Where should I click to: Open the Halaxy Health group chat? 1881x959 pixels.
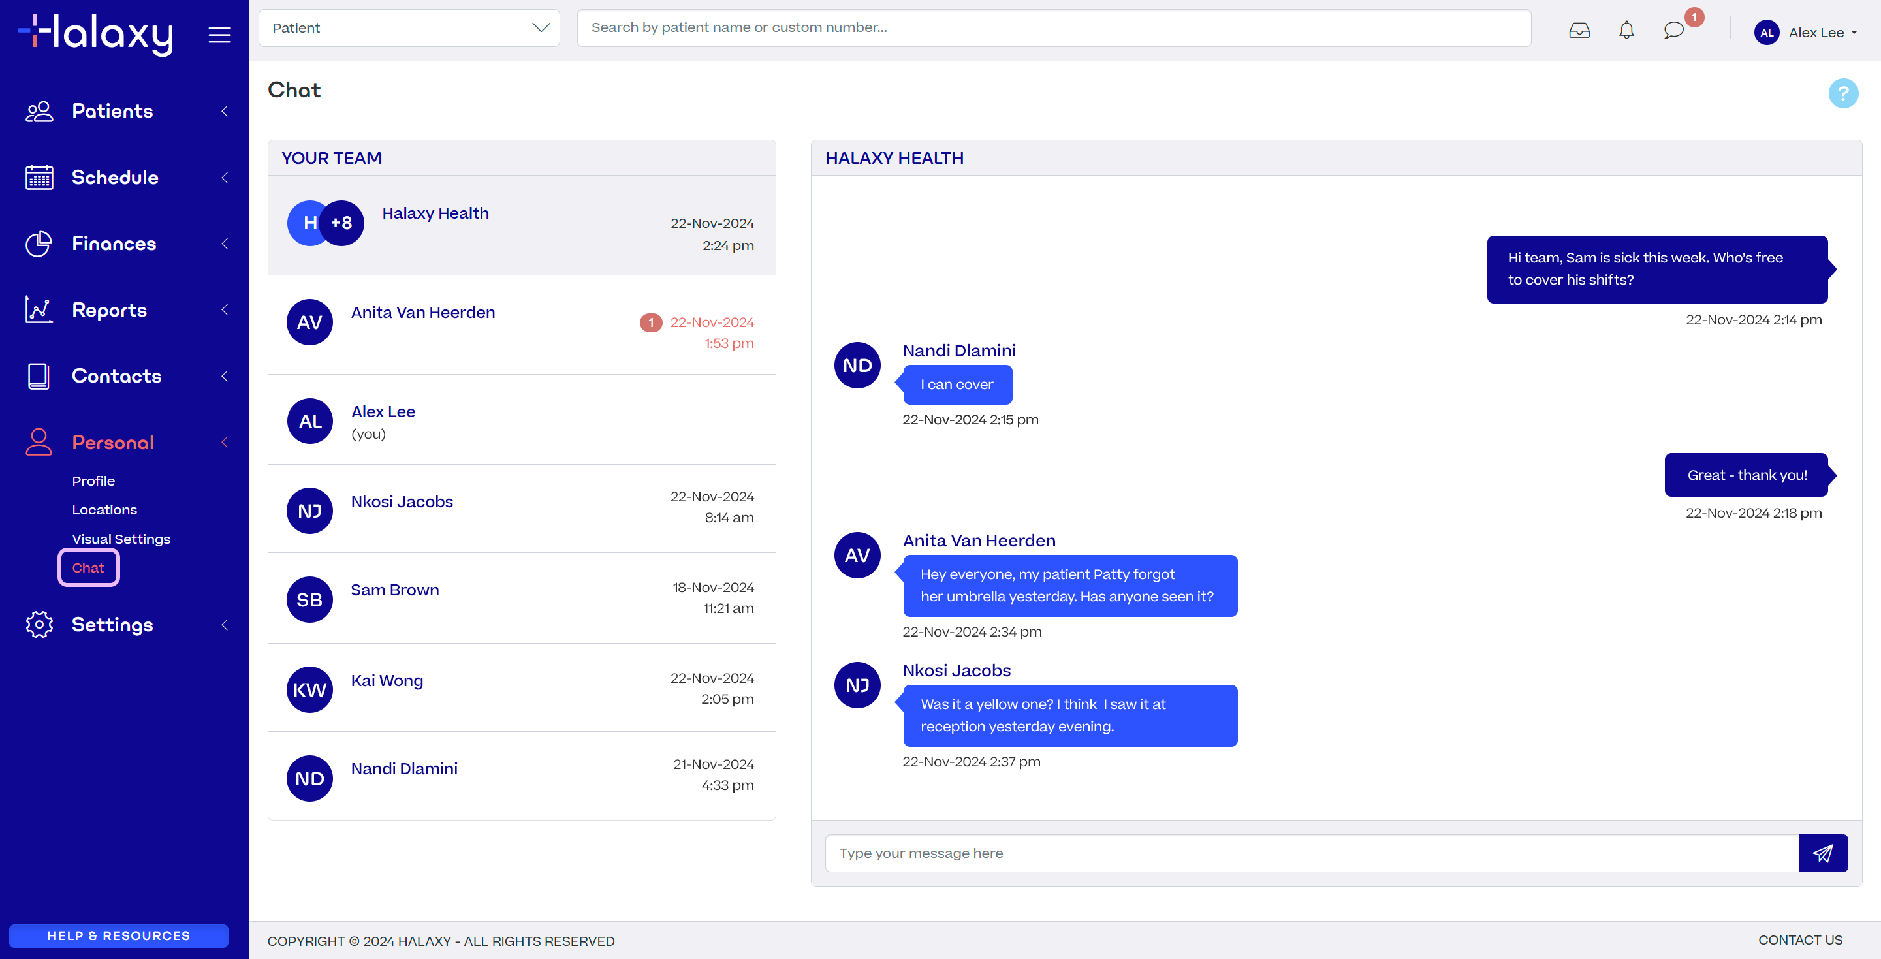point(522,225)
